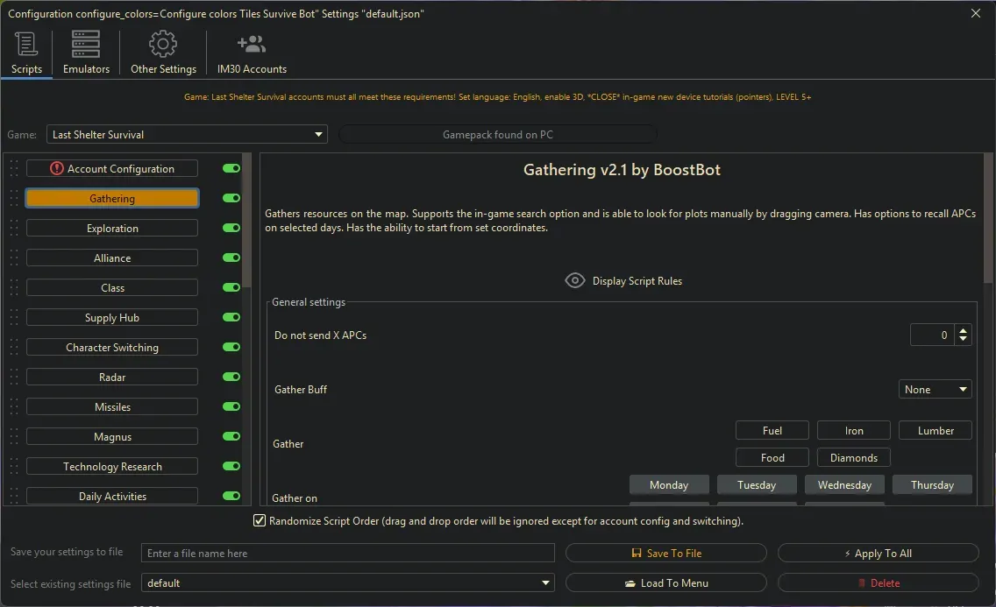
Task: Open the Scripts tab
Action: click(x=26, y=53)
